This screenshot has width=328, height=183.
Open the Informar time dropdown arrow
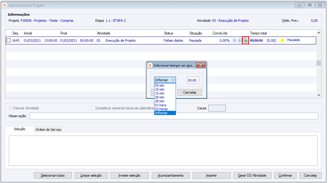click(173, 80)
